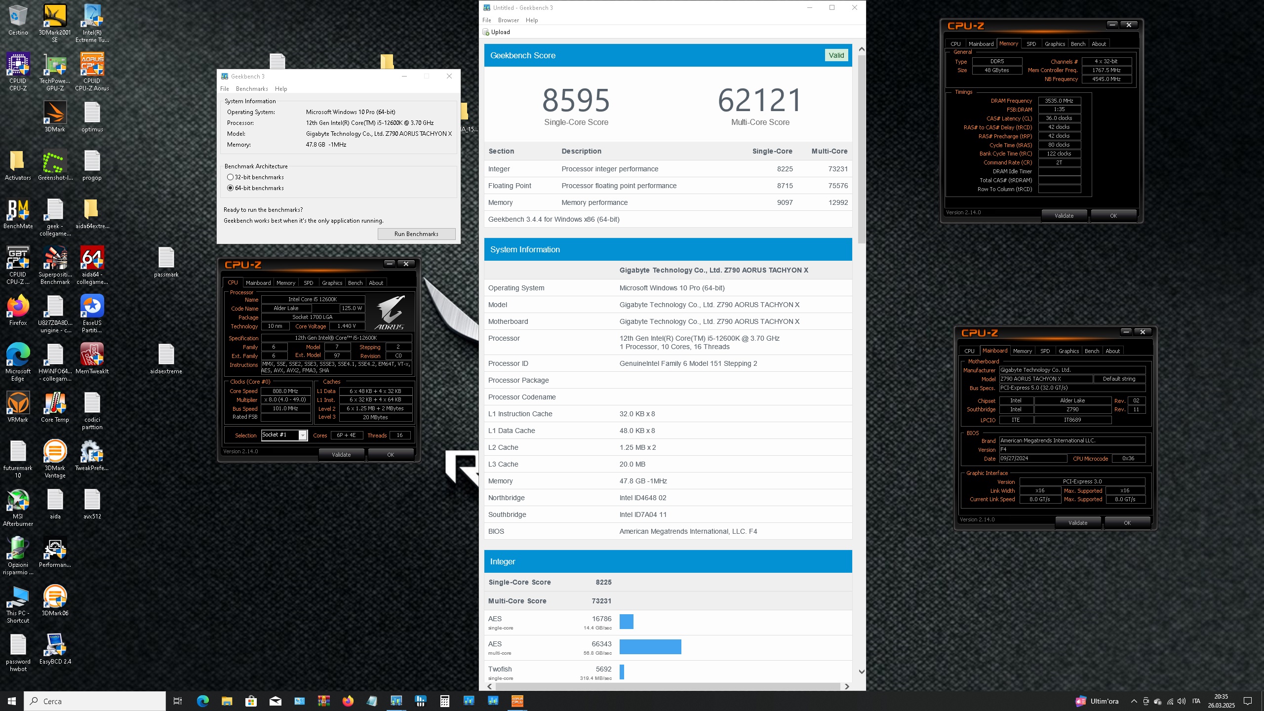
Task: Click the 62121 Multi-Core Score value
Action: pos(760,101)
